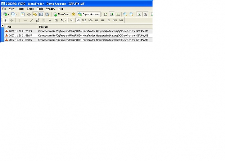
Task: Click the MetaTrader title bar icon
Action: (x=3, y=4)
